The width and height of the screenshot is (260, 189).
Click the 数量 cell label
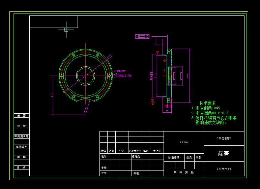coord(189,158)
